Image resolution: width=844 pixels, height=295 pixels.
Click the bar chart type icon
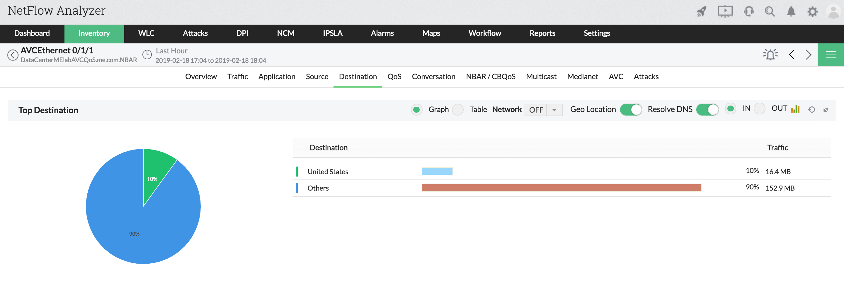pos(795,109)
